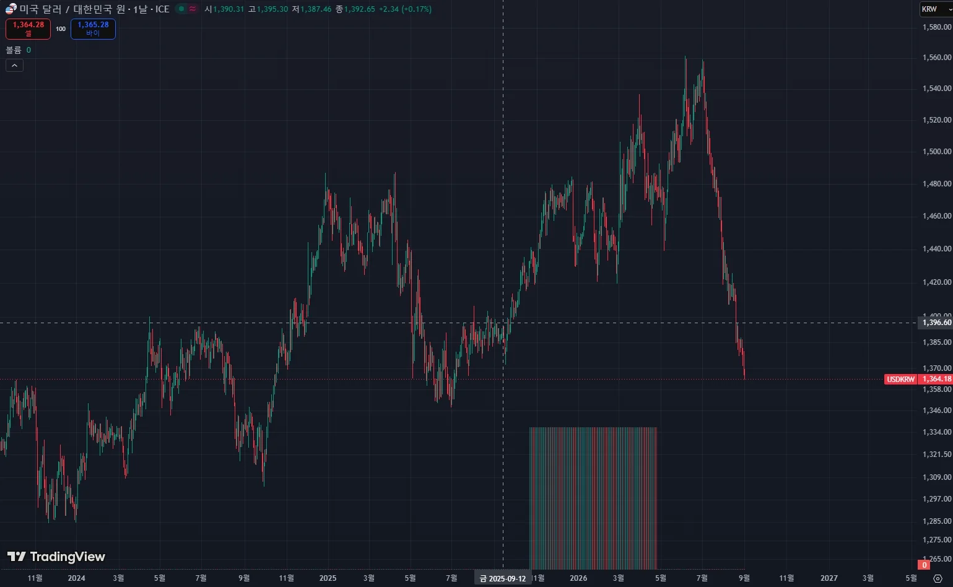
Task: Click the red 1,364.28 sell button
Action: (x=28, y=28)
